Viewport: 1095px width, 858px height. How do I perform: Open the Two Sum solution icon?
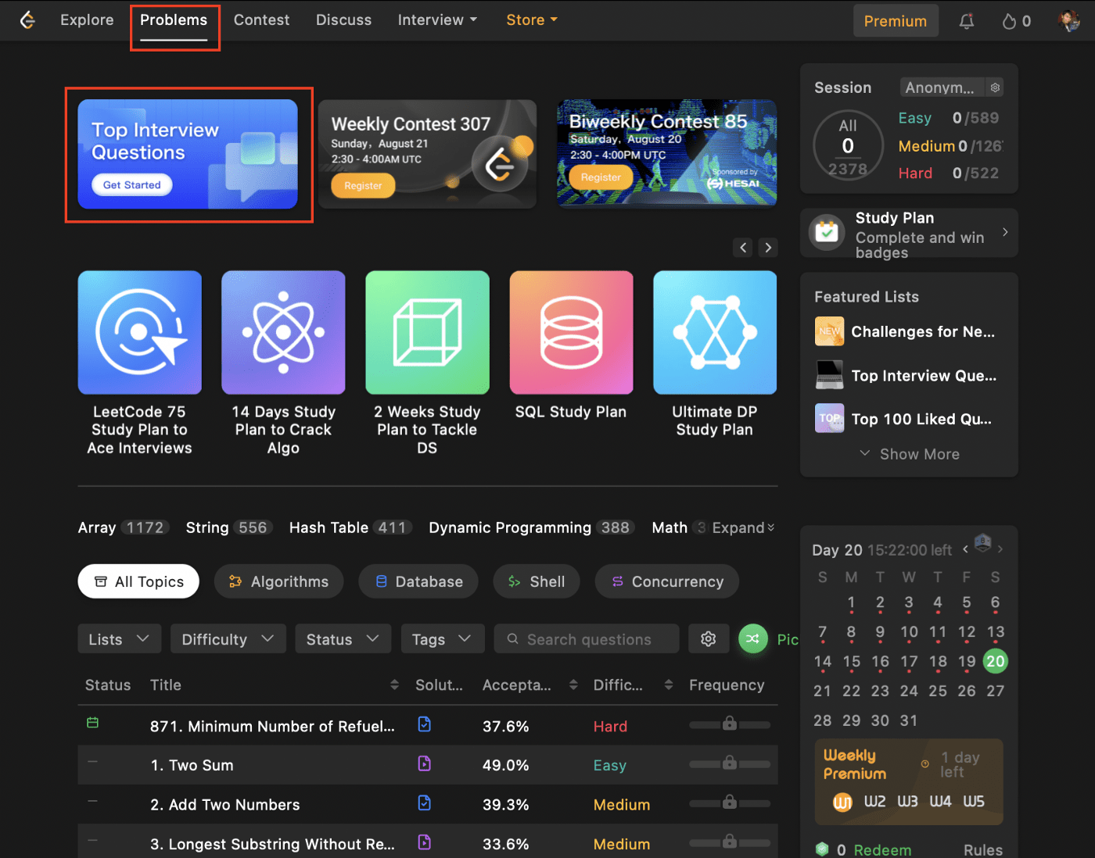[424, 763]
